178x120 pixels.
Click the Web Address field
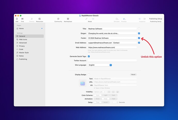click(x=112, y=47)
